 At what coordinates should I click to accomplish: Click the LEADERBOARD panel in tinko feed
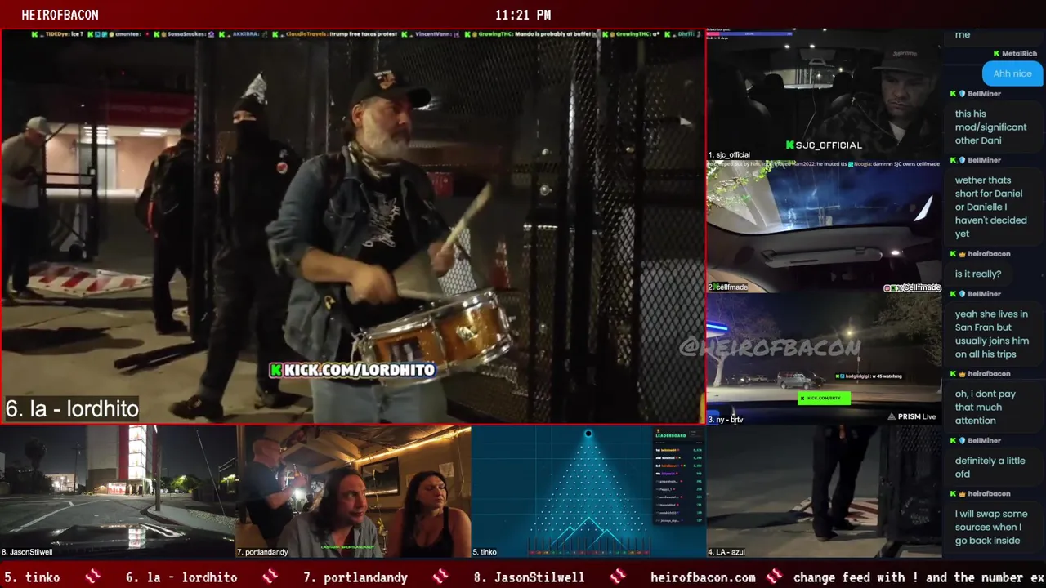(678, 476)
